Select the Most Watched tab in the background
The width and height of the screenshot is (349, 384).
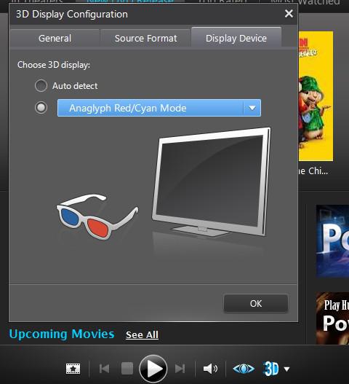[x=305, y=2]
